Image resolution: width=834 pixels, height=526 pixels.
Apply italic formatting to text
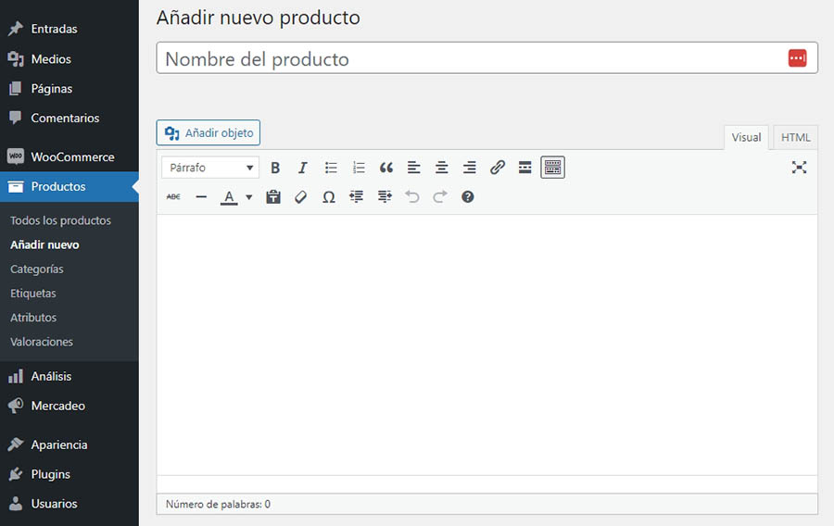[x=302, y=168]
